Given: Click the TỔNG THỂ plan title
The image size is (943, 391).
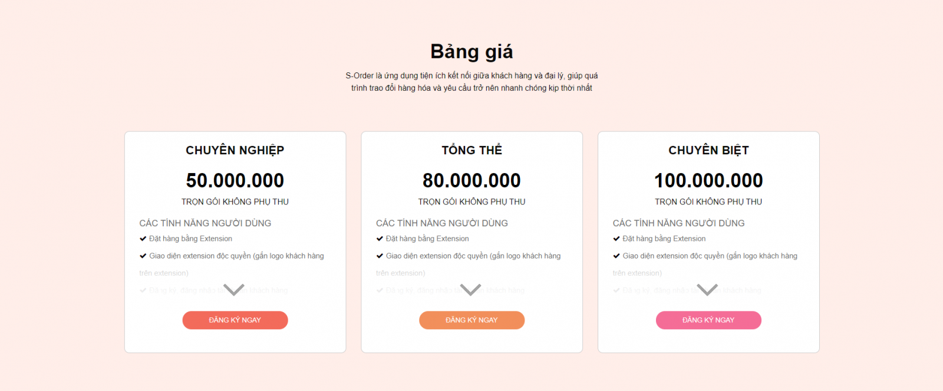Looking at the screenshot, I should coord(471,150).
